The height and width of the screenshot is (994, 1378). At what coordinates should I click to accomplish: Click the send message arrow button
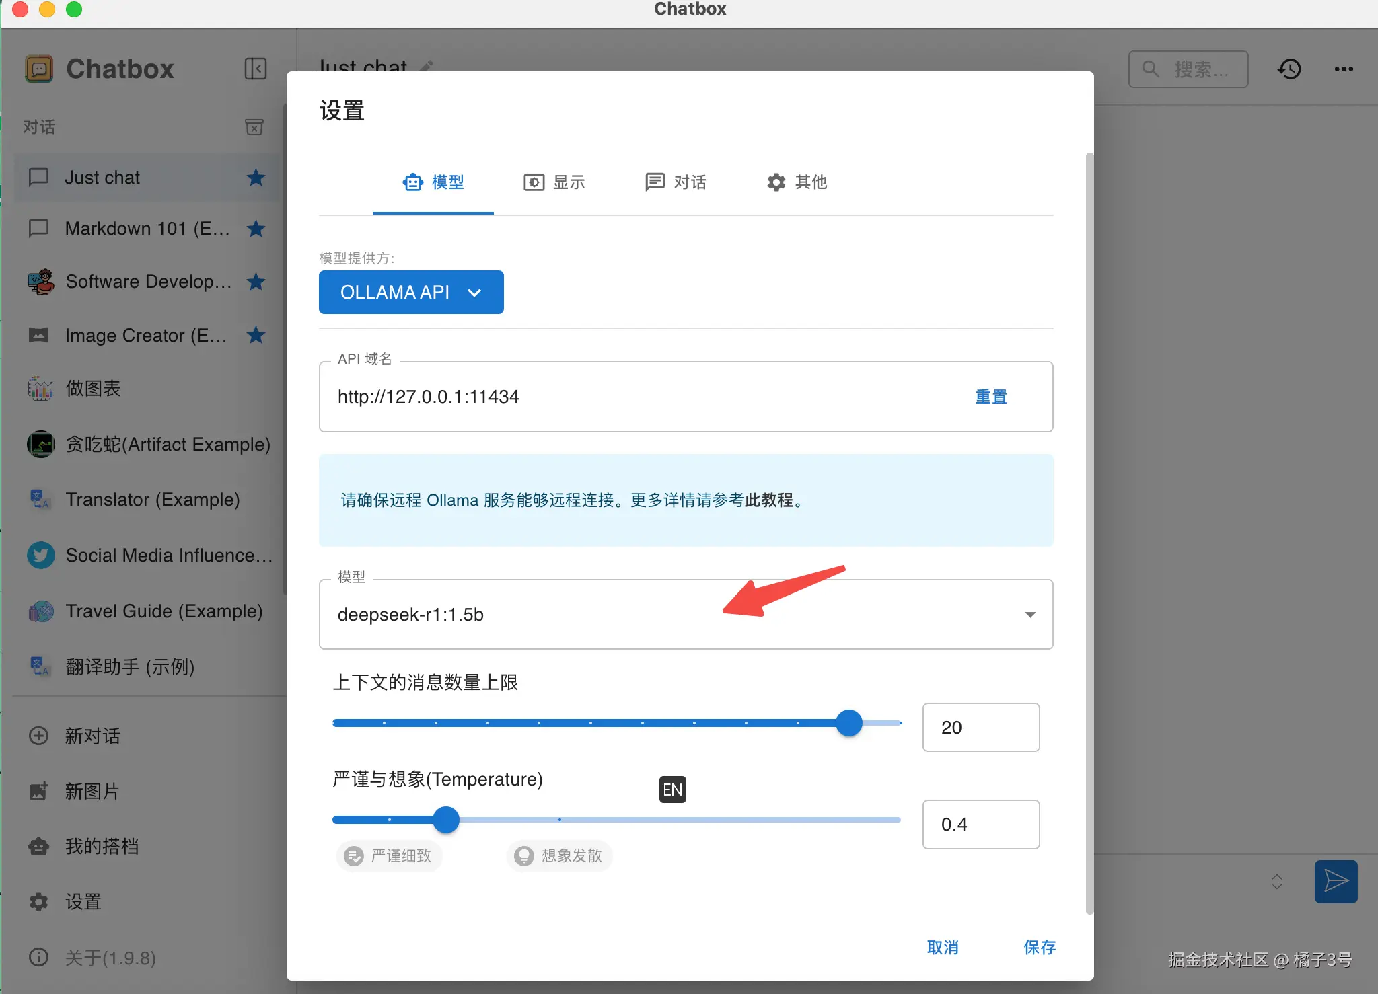[x=1336, y=881]
